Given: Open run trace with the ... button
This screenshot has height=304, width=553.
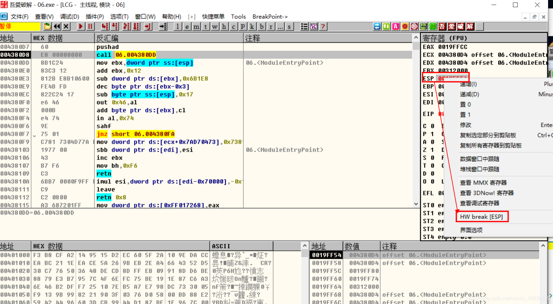Looking at the screenshot, I should [x=280, y=26].
